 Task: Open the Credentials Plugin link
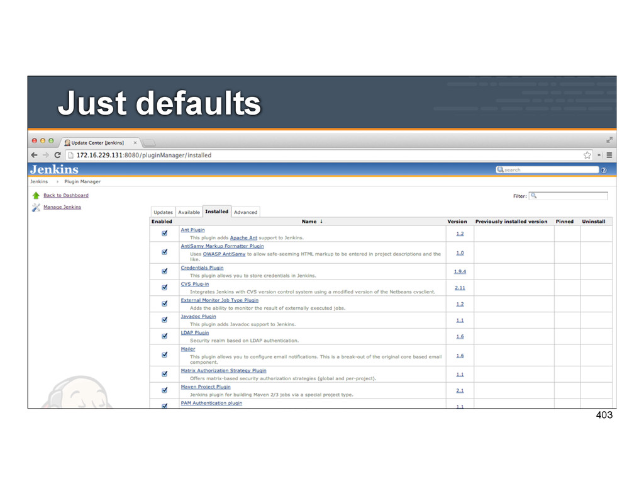(x=202, y=268)
